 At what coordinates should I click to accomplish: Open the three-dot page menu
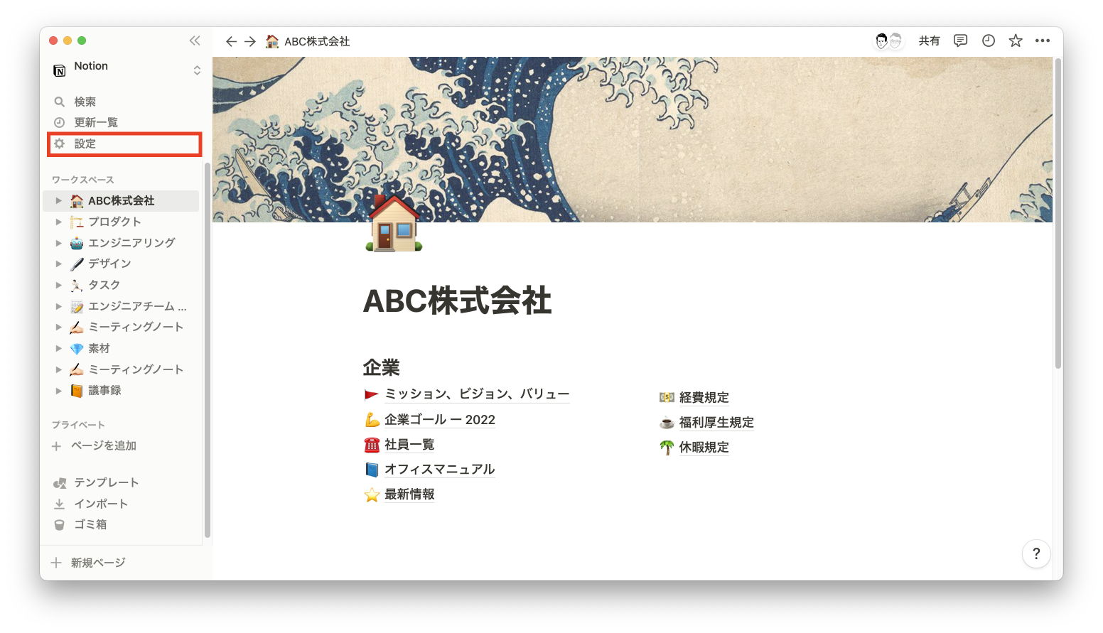point(1043,40)
